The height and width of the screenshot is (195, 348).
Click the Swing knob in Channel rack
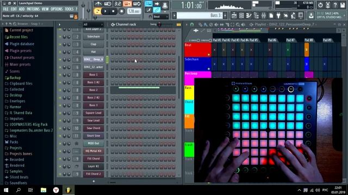159,25
